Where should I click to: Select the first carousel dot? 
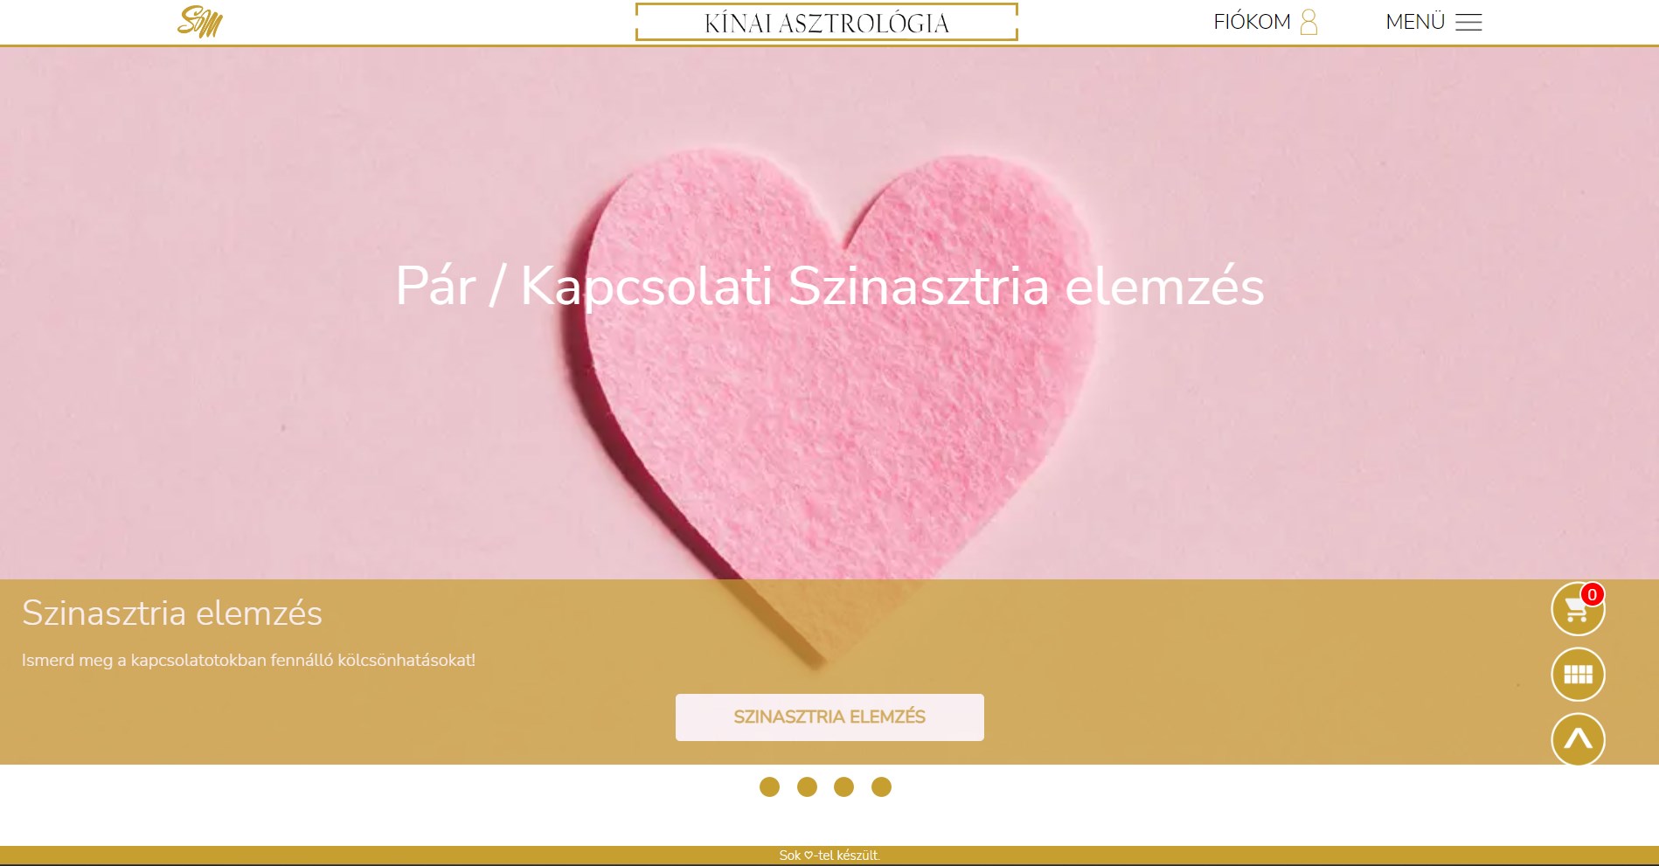[769, 786]
